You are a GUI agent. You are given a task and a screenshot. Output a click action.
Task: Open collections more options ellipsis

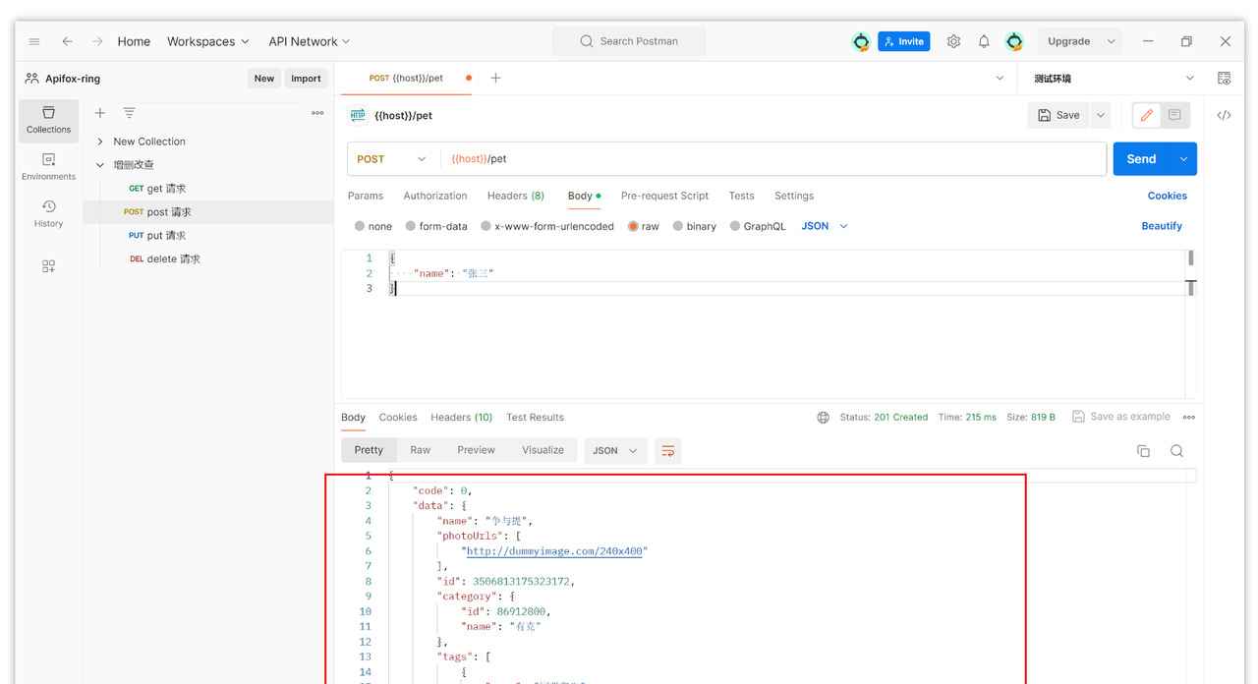click(x=317, y=113)
